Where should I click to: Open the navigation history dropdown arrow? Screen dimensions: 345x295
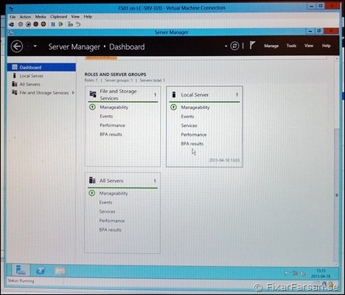click(35, 46)
